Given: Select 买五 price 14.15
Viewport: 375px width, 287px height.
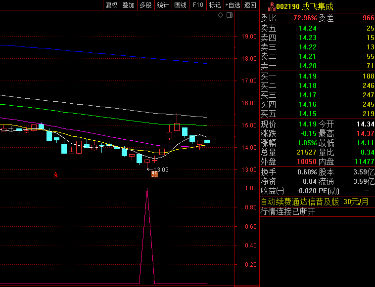Looking at the screenshot, I should click(x=308, y=114).
